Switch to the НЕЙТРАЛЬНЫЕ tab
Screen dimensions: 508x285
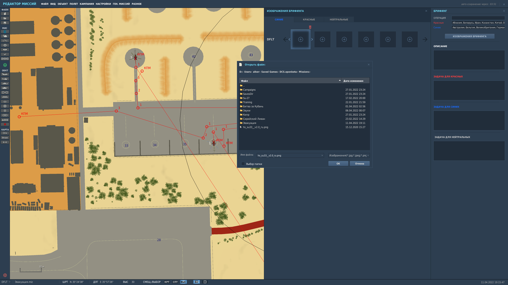click(339, 19)
